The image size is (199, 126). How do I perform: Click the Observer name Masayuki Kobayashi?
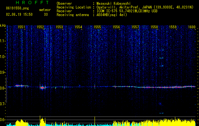tap(114, 3)
